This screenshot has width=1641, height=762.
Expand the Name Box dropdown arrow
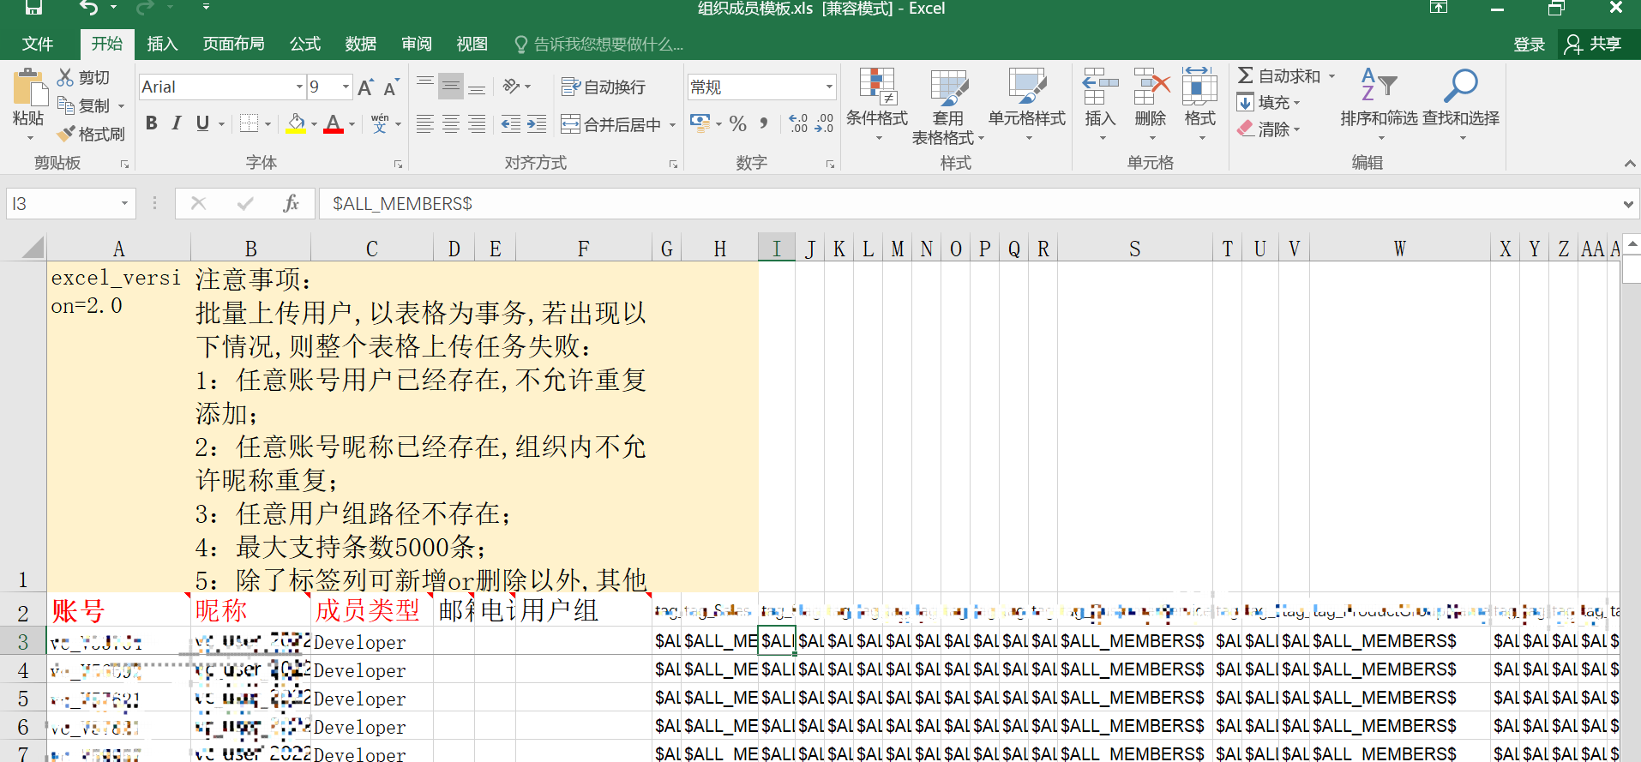tap(124, 203)
